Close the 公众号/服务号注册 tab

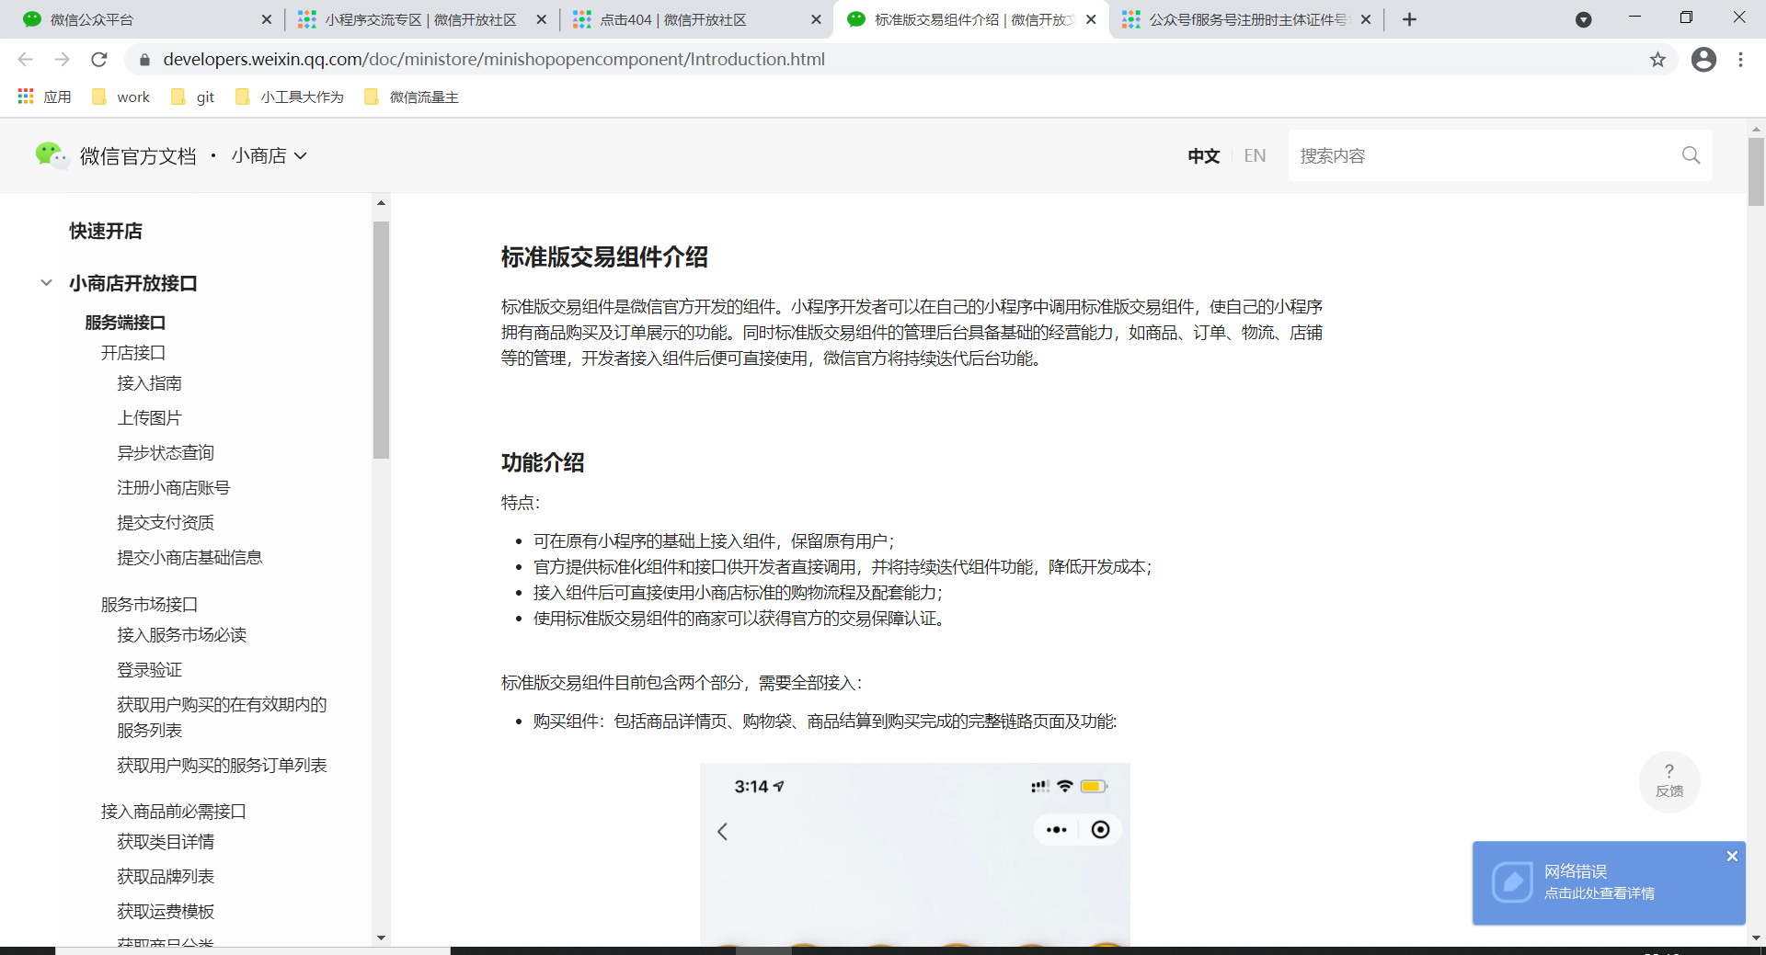click(x=1366, y=19)
